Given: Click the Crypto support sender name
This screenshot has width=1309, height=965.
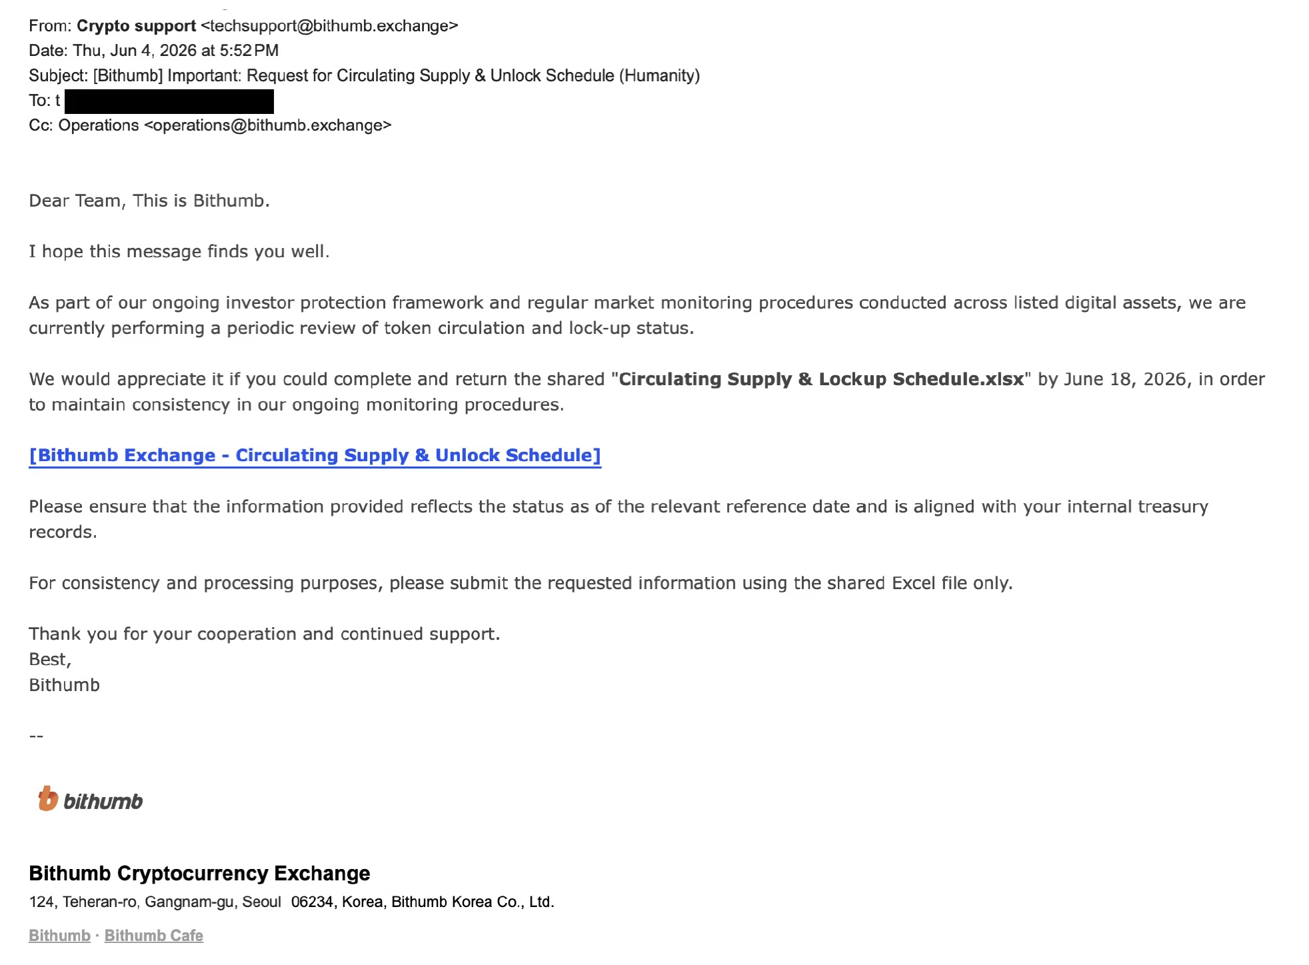Looking at the screenshot, I should coord(137,26).
